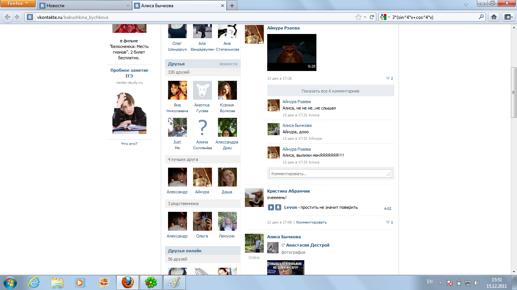Click the EN language indicator

(x=430, y=282)
